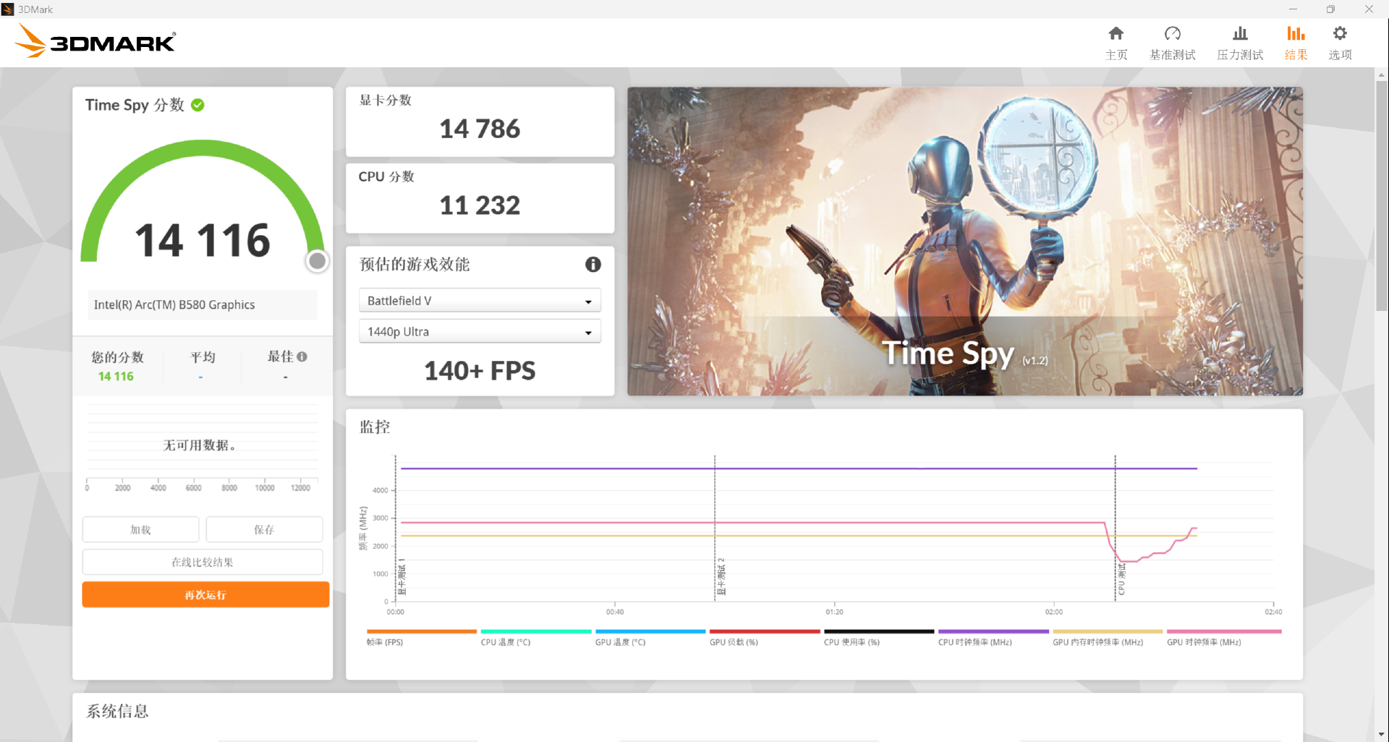Click the 显卡测试 1 marker in the chart
This screenshot has height=742, width=1389.
point(402,576)
